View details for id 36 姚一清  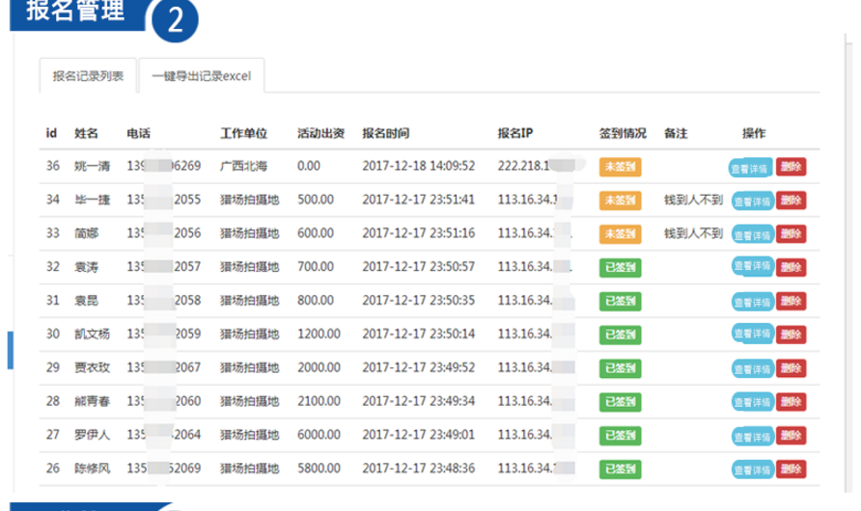(x=750, y=168)
